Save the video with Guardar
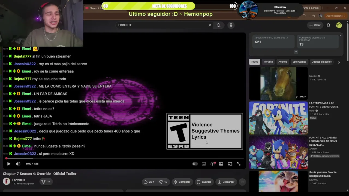The image size is (349, 196). click(x=204, y=182)
